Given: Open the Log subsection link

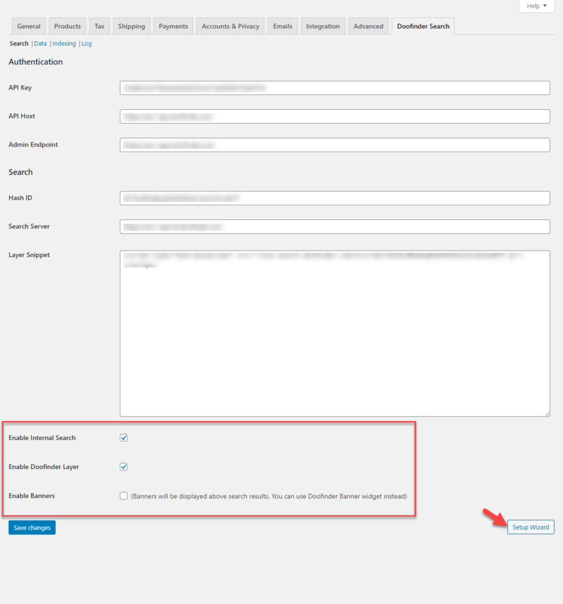Looking at the screenshot, I should click(87, 44).
